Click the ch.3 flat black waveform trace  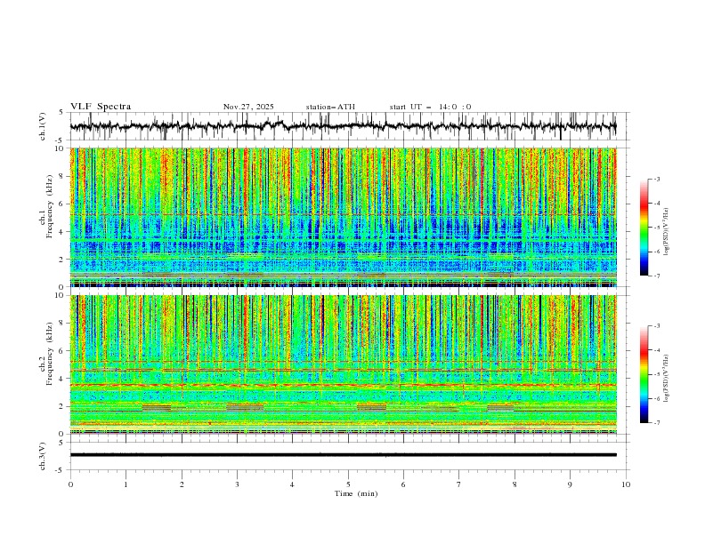(x=343, y=455)
